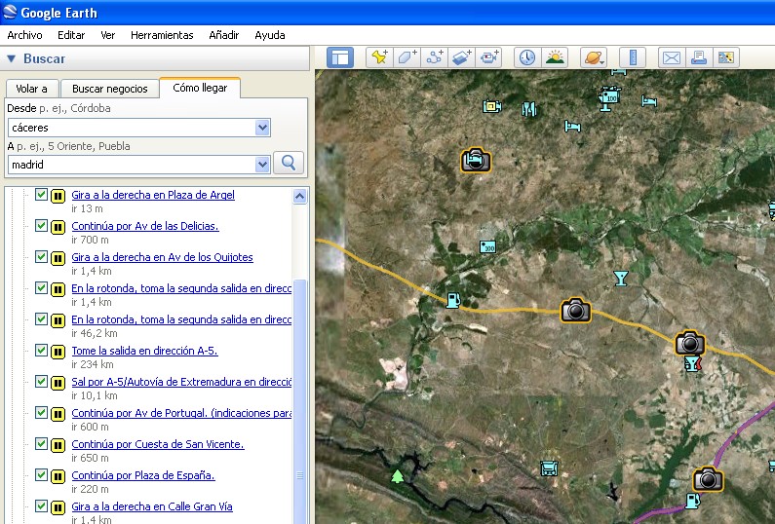The image size is (775, 524).
Task: Click the video camera icon at map top
Action: 609,97
